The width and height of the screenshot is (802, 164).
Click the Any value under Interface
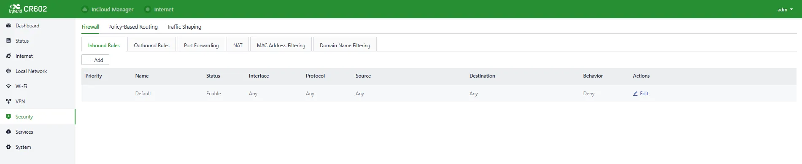pyautogui.click(x=253, y=94)
